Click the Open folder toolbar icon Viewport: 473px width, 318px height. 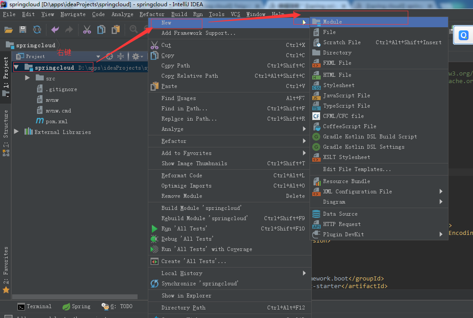[8, 29]
